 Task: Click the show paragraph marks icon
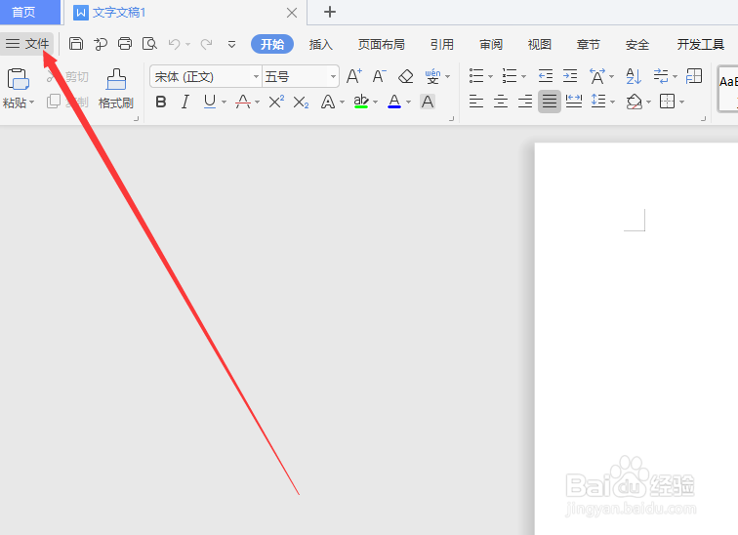click(x=661, y=76)
